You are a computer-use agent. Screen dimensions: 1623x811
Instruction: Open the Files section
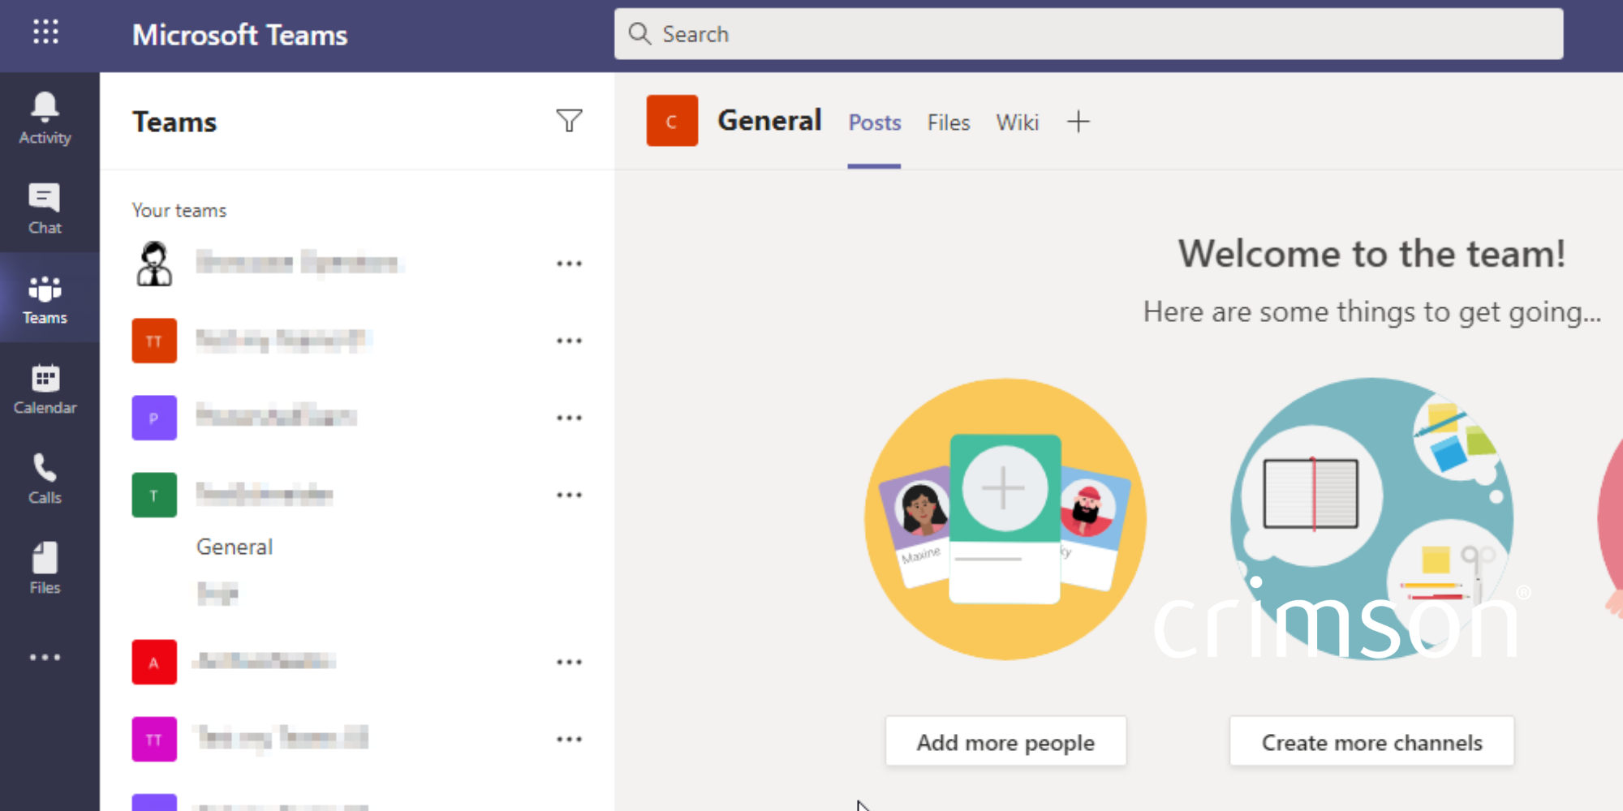(45, 568)
